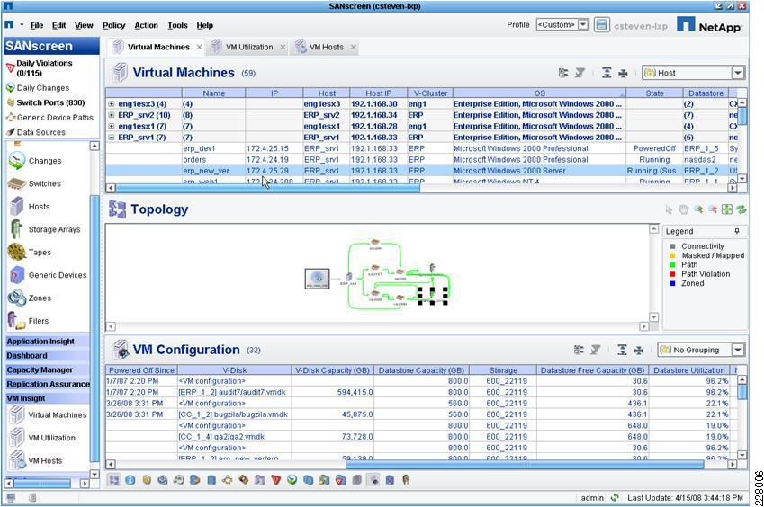Click the person icon ending bottom toolbar
The image size is (764, 507).
click(406, 480)
